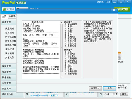Viewport: 132px width, 99px height.
Task: Click the ${交易时间} entry under 其他属性
Action: (x=71, y=59)
